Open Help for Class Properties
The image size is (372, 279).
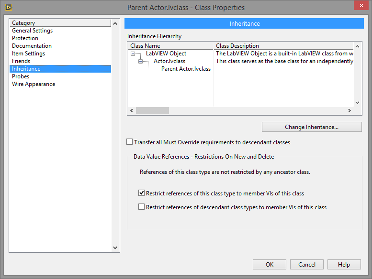pos(344,264)
